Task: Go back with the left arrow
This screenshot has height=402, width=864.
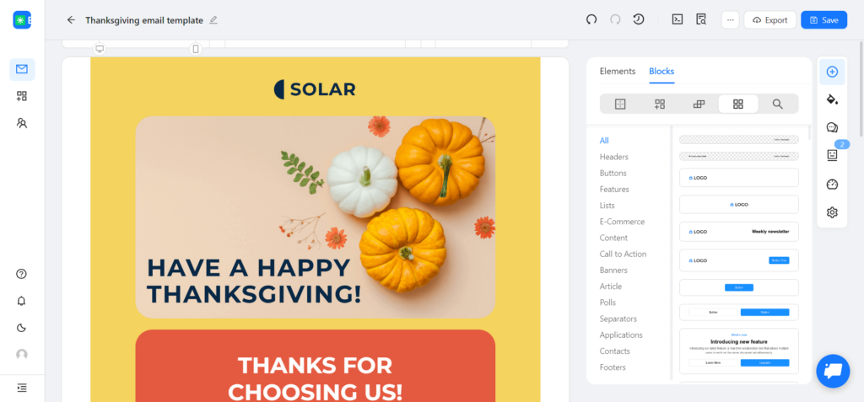Action: coord(71,20)
